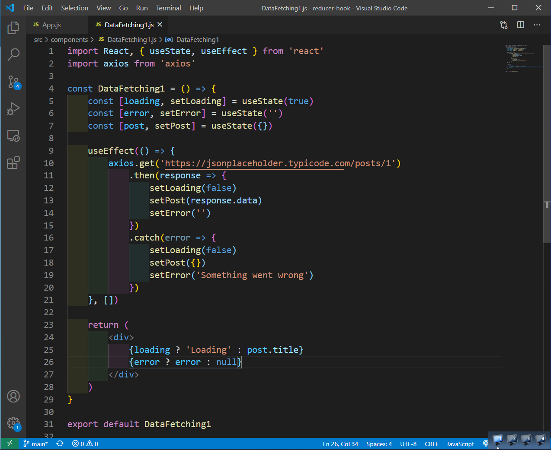Open the Accounts menu icon
Screen dimensions: 551x450
pyautogui.click(x=13, y=396)
